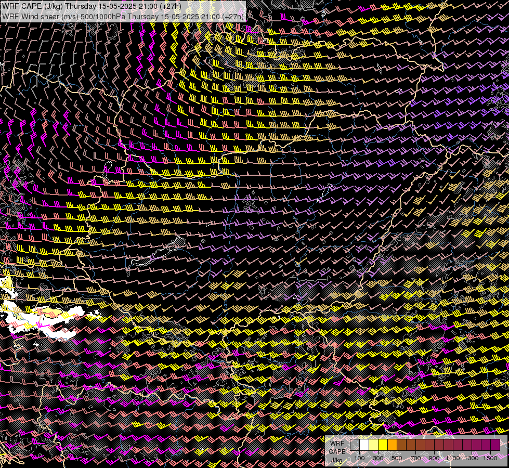509x468 pixels.
Task: Click the '1100' legend value label
Action: [x=452, y=458]
